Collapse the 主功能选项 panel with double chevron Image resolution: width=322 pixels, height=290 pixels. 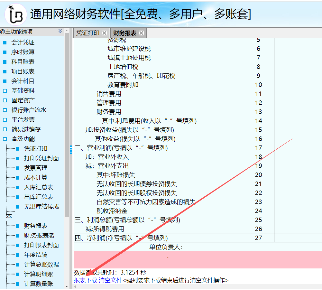click(x=60, y=31)
